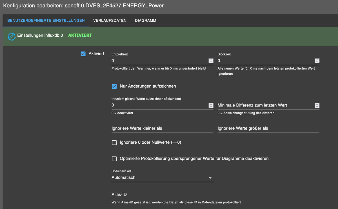Image resolution: width=338 pixels, height=209 pixels.
Task: Click into the Alias-ID field
Action: [x=215, y=195]
